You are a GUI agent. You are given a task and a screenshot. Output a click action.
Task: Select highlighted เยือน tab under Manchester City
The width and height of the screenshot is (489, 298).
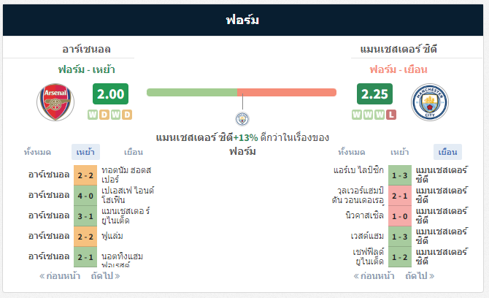pyautogui.click(x=447, y=152)
